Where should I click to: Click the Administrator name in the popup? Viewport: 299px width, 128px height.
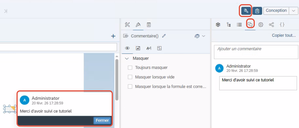click(46, 98)
